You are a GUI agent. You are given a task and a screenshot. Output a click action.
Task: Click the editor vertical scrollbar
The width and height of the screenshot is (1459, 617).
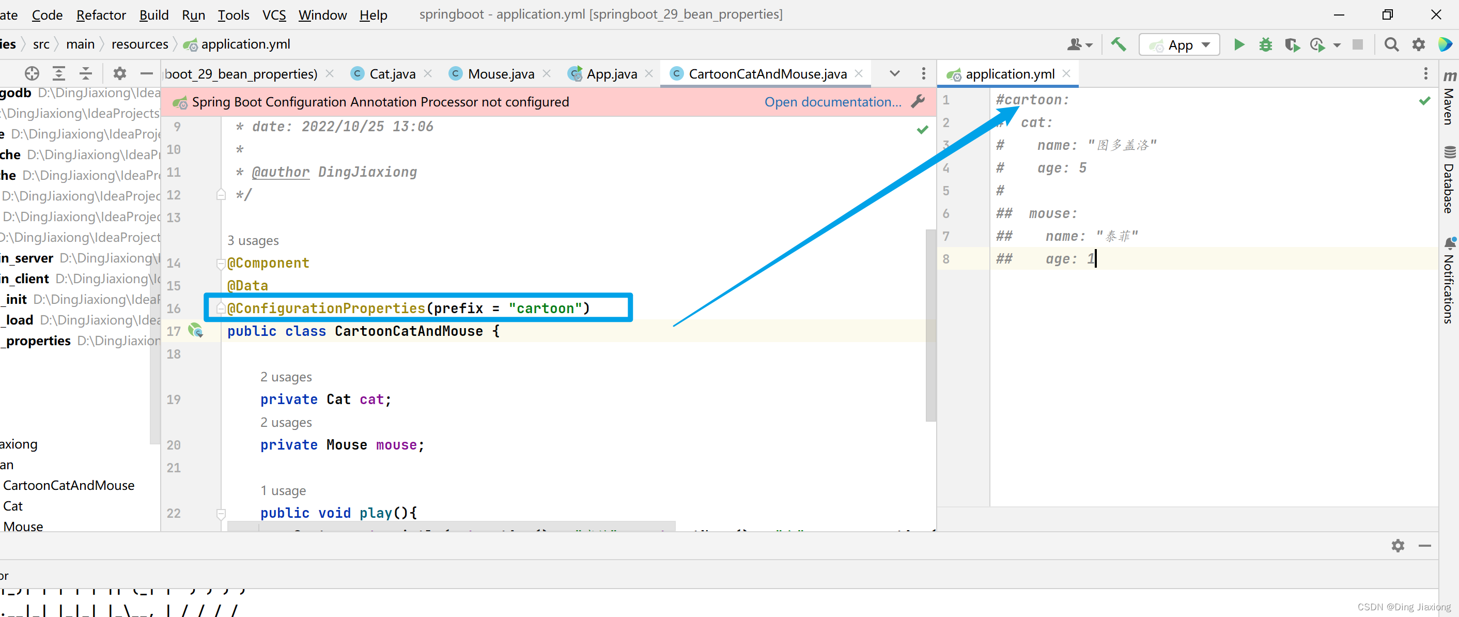pyautogui.click(x=930, y=326)
